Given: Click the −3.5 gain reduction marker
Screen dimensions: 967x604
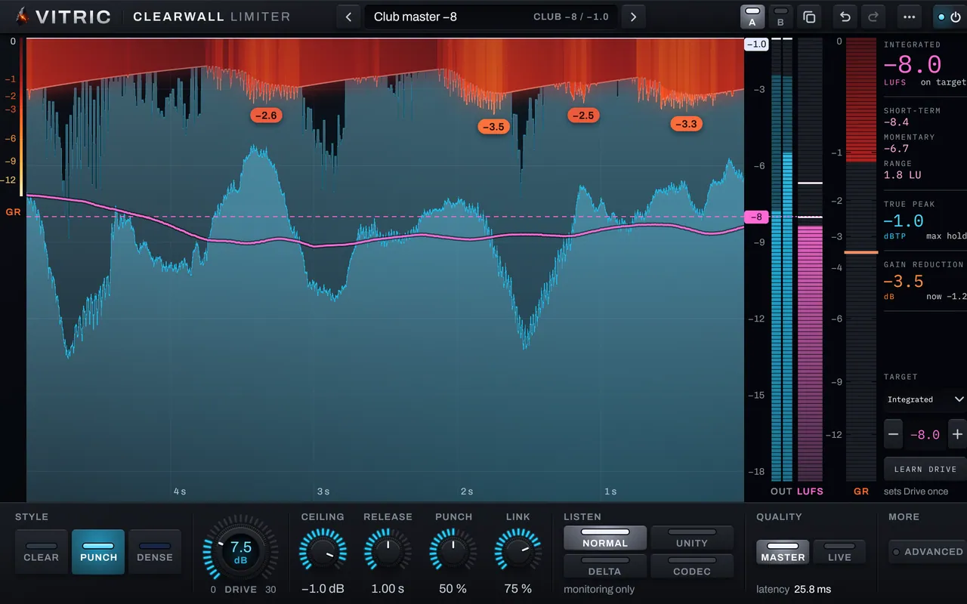Looking at the screenshot, I should 494,127.
